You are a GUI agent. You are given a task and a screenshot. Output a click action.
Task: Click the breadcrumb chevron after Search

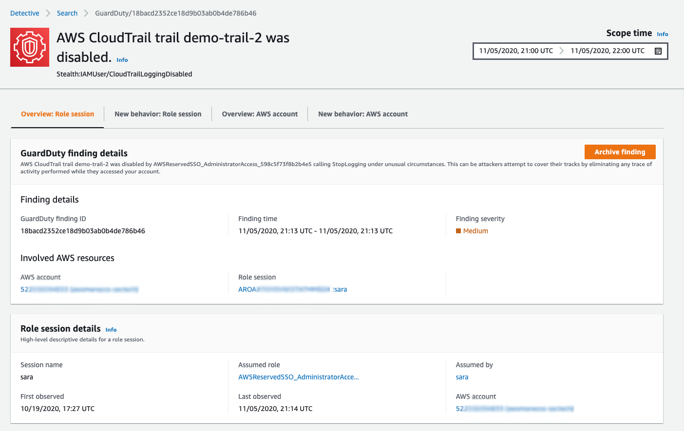[86, 13]
